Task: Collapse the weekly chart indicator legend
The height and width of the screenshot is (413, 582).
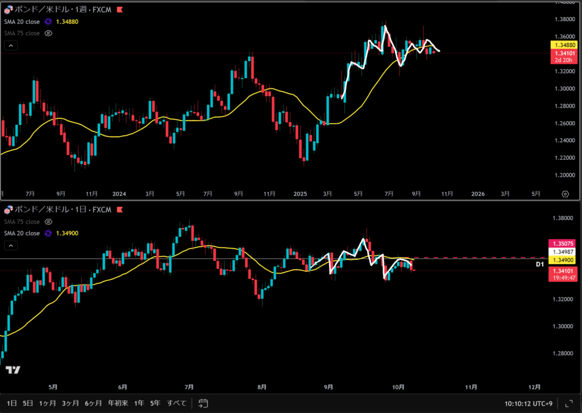Action: tap(11, 46)
